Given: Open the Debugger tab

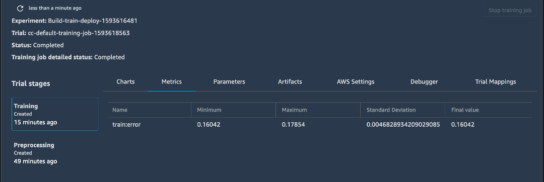Looking at the screenshot, I should pyautogui.click(x=424, y=81).
